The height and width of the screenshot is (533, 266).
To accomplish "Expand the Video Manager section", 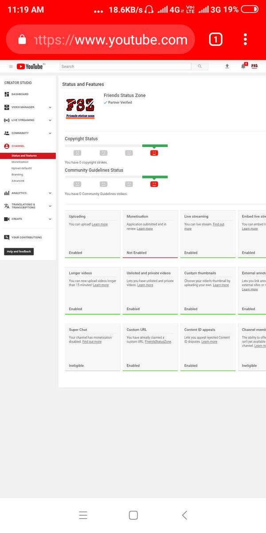I will tap(50, 107).
